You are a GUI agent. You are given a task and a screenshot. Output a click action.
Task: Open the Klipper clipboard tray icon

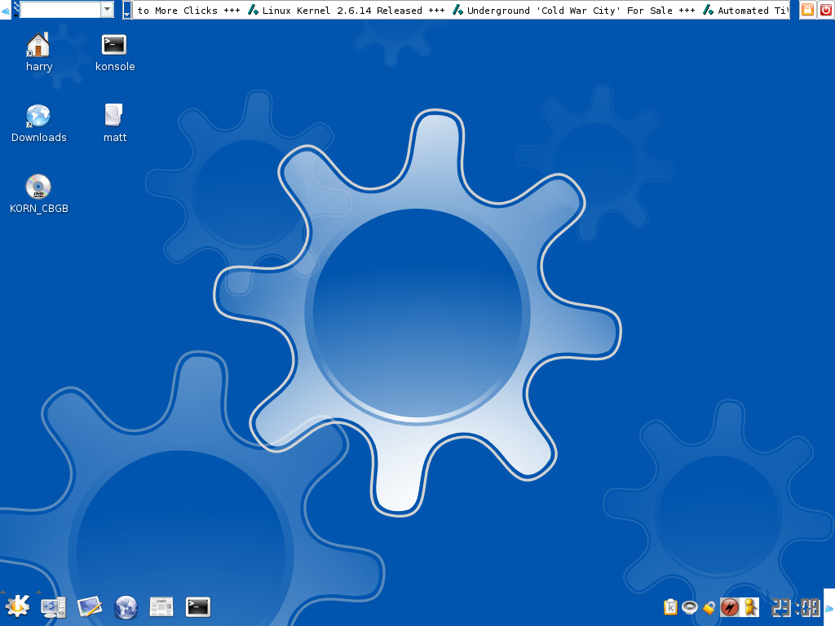coord(670,606)
